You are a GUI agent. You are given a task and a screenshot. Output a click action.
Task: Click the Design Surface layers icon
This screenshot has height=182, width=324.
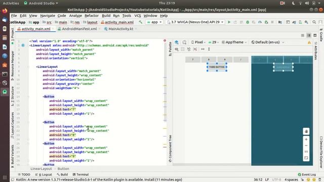click(x=177, y=42)
